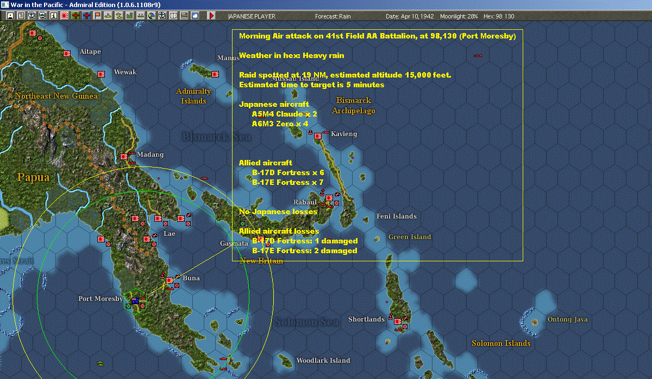Image resolution: width=652 pixels, height=379 pixels.
Task: Click the orange flag toolbar icon
Action: point(97,16)
